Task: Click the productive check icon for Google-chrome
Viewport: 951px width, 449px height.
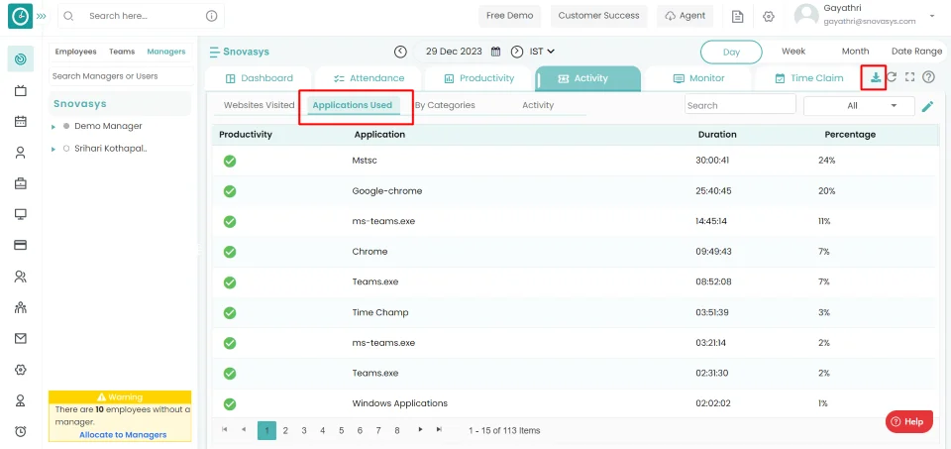Action: [230, 191]
